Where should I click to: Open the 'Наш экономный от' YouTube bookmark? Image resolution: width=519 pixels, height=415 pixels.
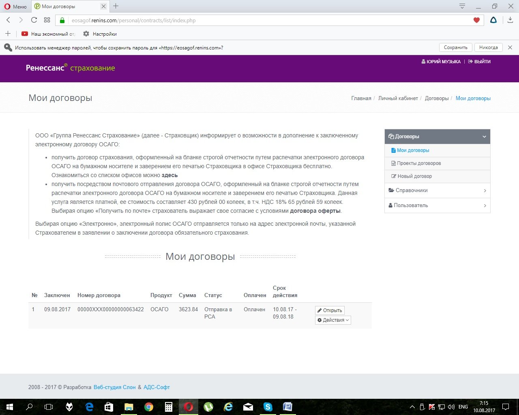tap(48, 34)
